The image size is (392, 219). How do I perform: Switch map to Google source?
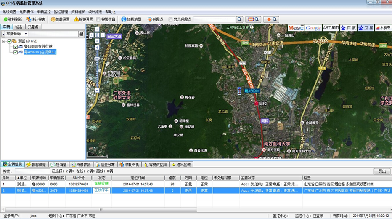point(313,28)
